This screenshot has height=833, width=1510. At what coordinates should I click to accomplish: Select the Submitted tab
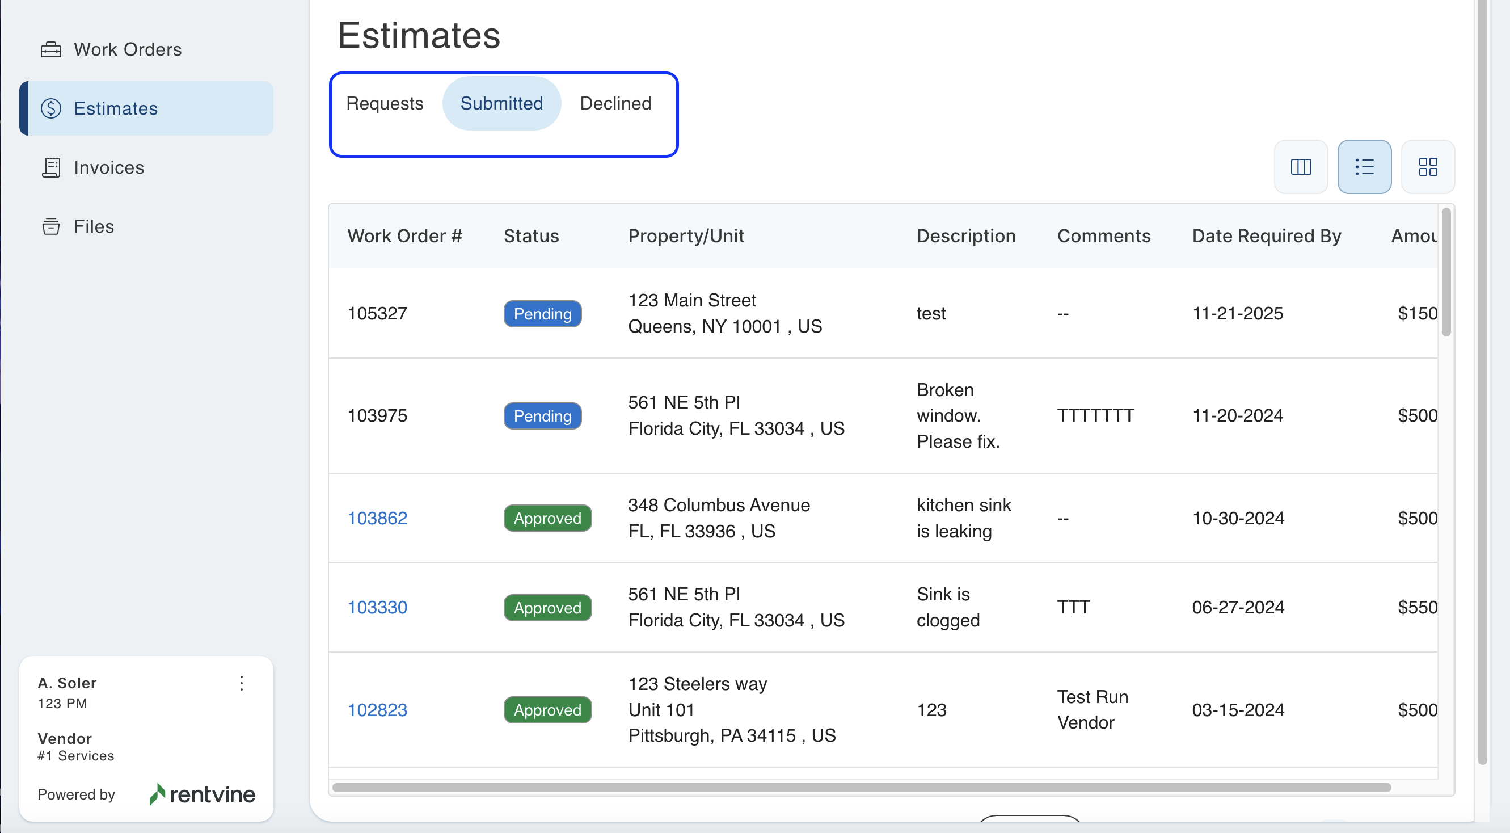coord(501,103)
